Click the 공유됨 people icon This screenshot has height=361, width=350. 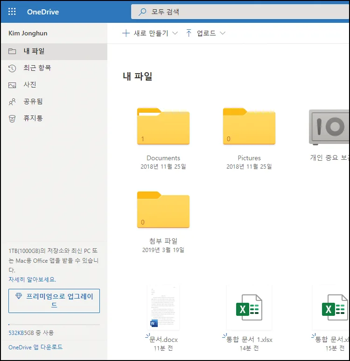click(12, 102)
